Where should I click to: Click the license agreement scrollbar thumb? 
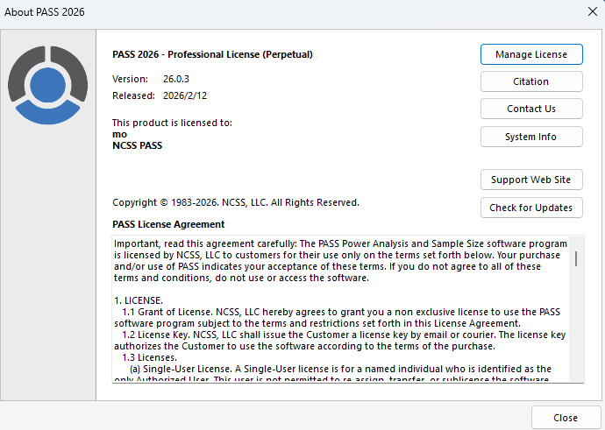(x=576, y=257)
